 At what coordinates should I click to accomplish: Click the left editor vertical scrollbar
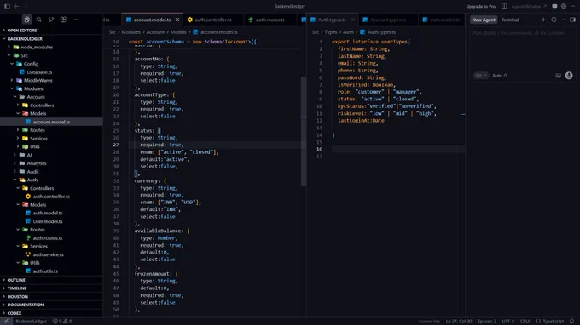304,131
